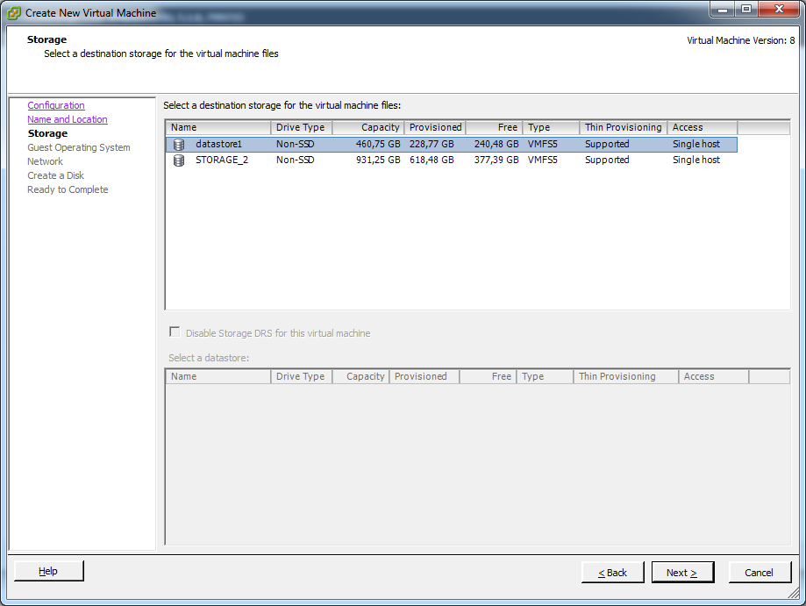This screenshot has height=606, width=806.
Task: Sort by Provisioned column in upper table
Action: (x=435, y=127)
